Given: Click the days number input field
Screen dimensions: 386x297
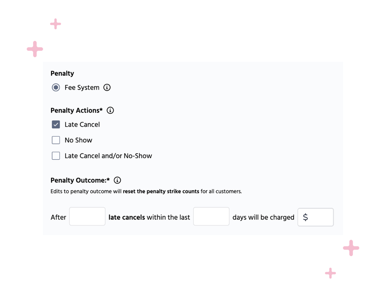Looking at the screenshot, I should coord(211,217).
